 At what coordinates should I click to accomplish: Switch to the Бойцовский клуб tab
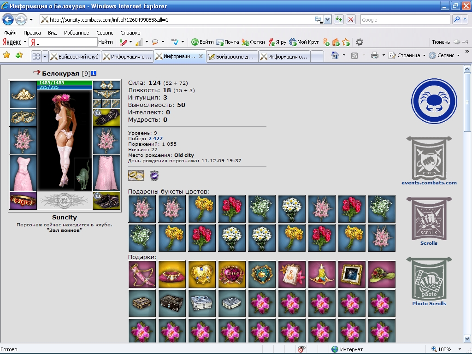75,57
